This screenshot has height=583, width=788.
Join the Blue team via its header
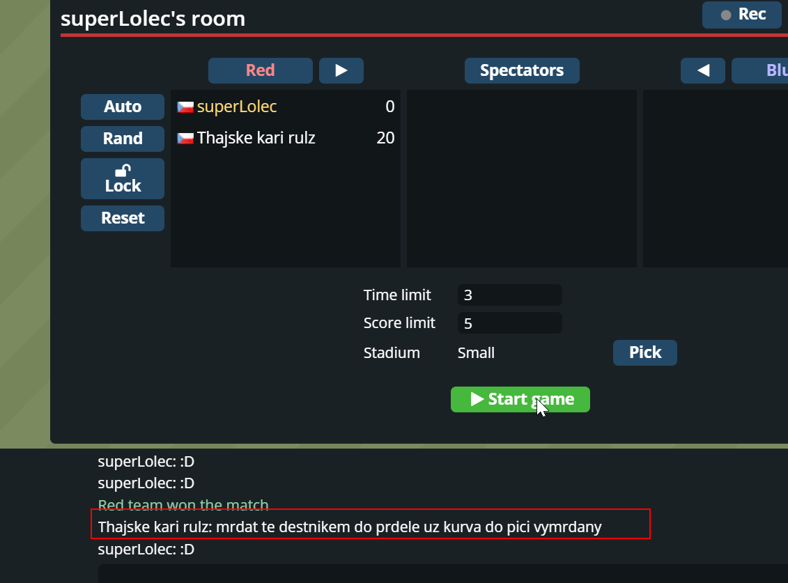(x=760, y=70)
